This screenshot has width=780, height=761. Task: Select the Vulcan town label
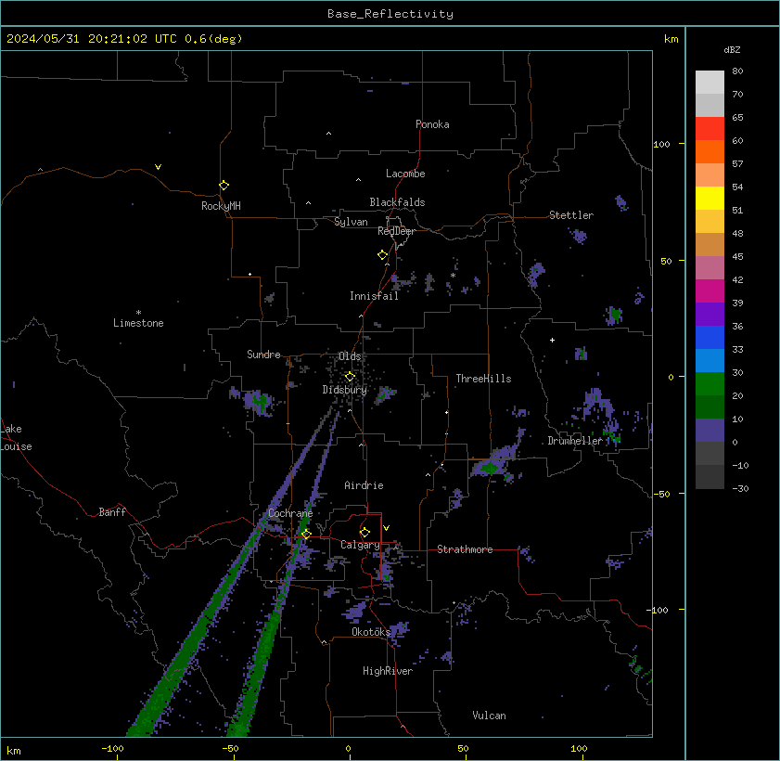coord(489,716)
